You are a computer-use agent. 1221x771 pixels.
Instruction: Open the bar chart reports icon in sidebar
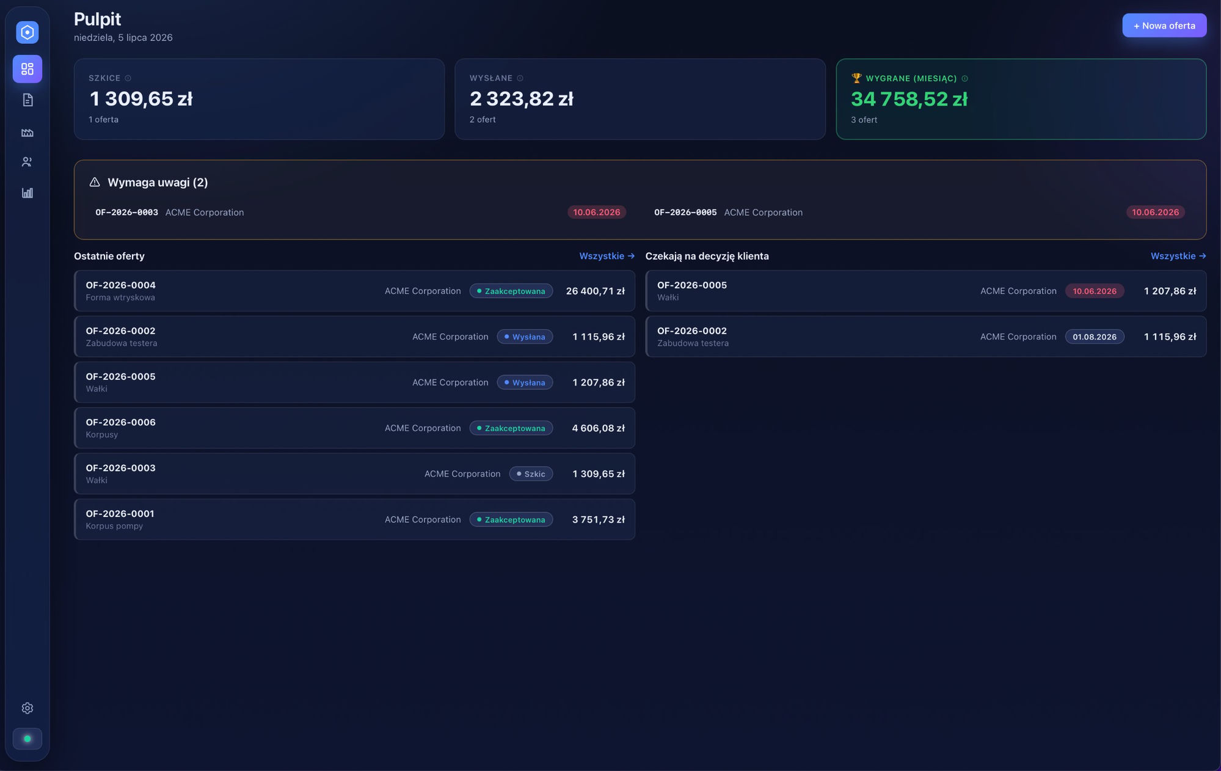pos(27,193)
